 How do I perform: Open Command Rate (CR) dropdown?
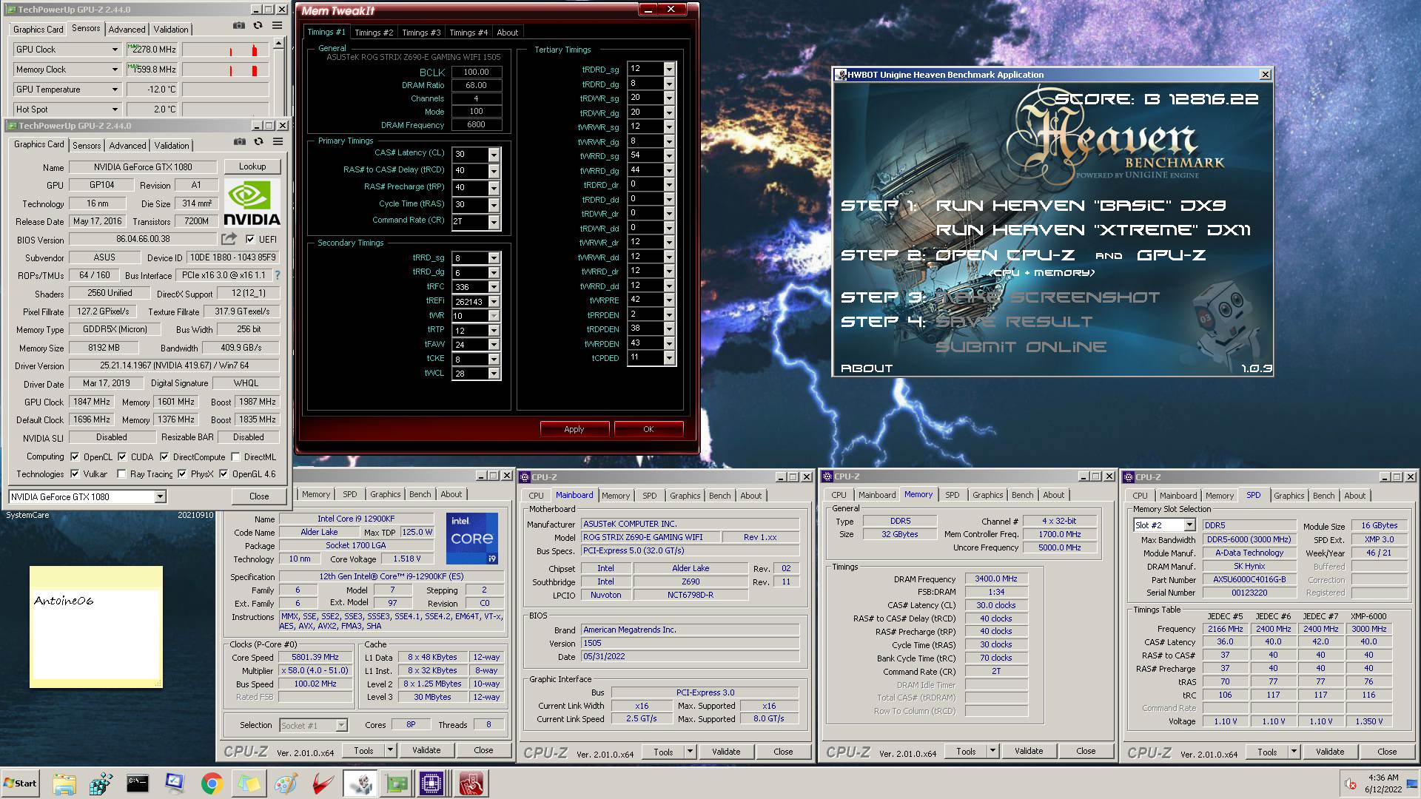click(x=494, y=222)
